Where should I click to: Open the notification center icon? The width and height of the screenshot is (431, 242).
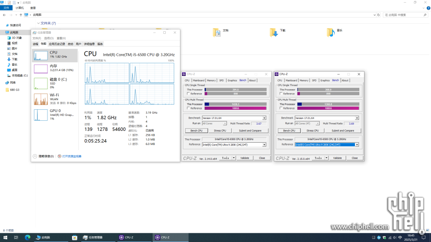pos(424,238)
